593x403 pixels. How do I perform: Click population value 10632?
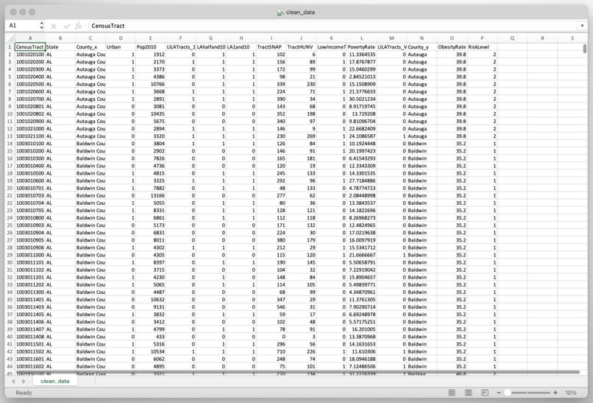click(x=151, y=300)
